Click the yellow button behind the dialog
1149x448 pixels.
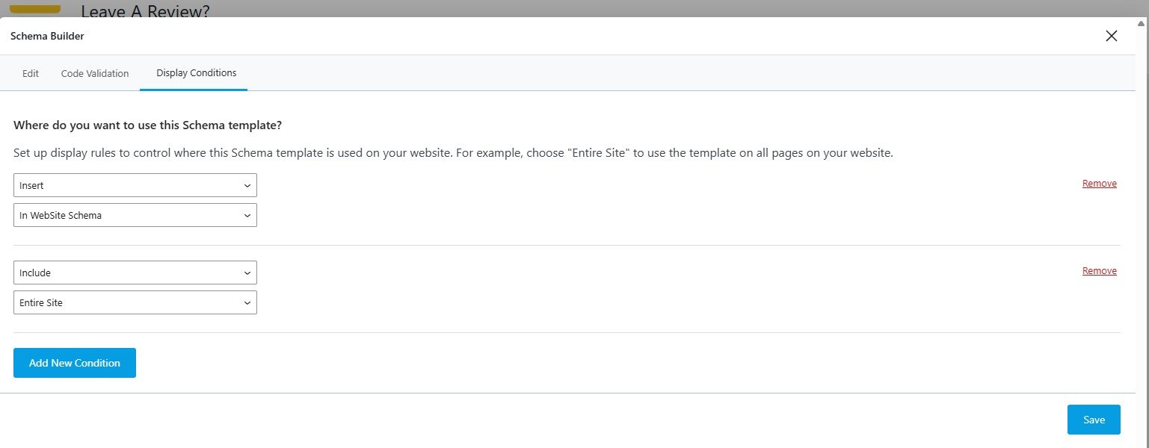[34, 8]
